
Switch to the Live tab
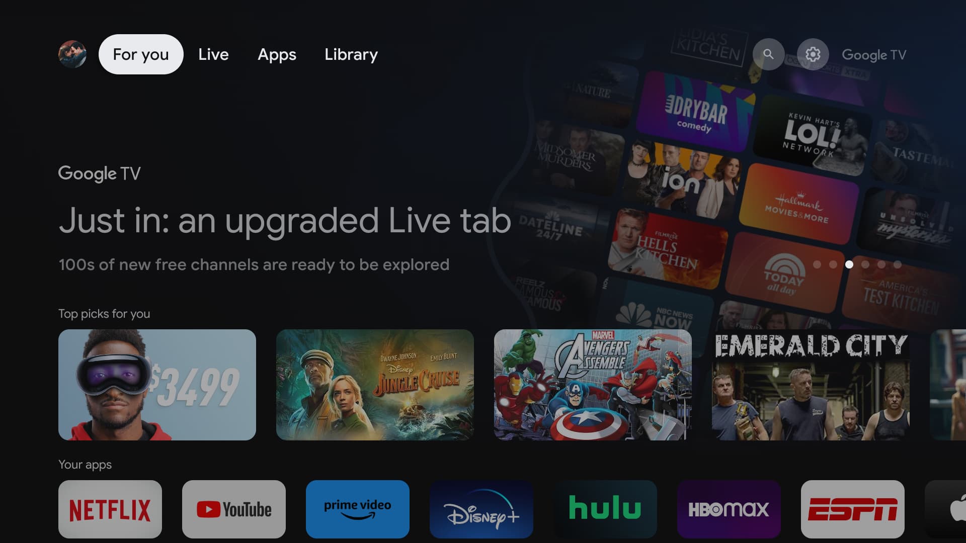pos(214,54)
